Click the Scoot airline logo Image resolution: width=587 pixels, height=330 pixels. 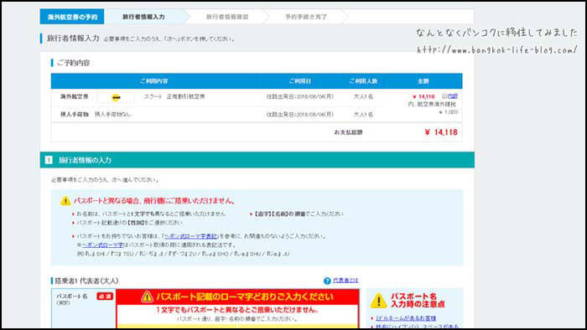point(116,97)
